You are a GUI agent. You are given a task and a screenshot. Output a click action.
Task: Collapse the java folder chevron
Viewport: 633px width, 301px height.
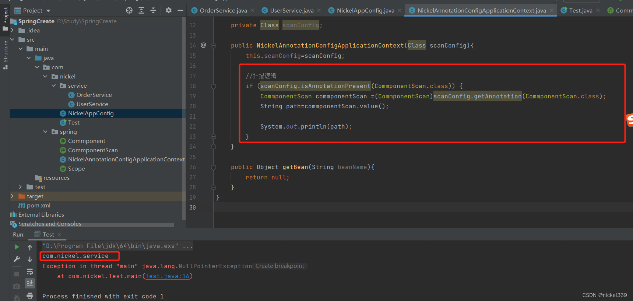(x=29, y=58)
